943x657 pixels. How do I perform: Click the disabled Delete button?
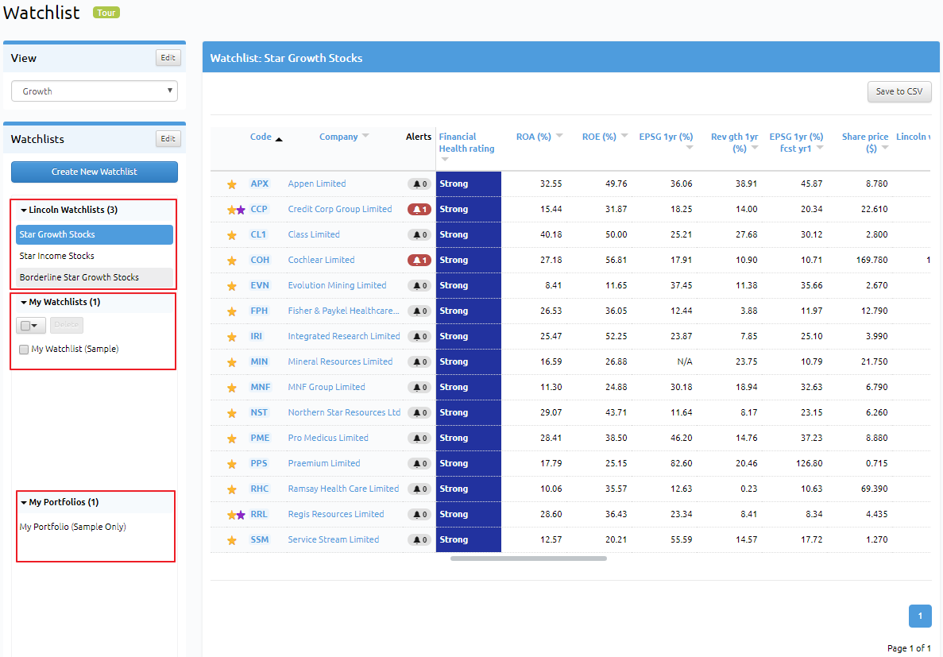click(x=67, y=326)
